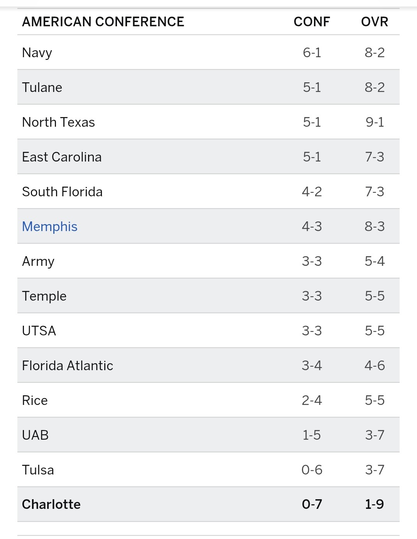This screenshot has width=417, height=539.
Task: Select South Florida team row
Action: (x=62, y=192)
